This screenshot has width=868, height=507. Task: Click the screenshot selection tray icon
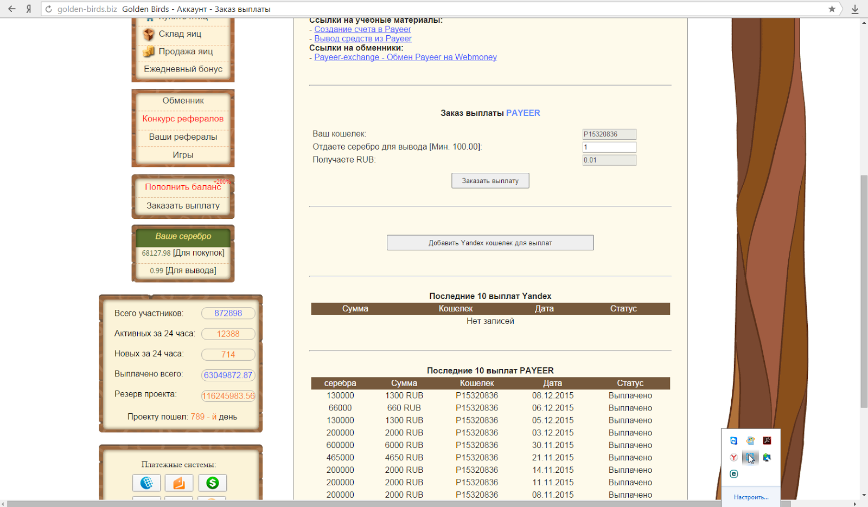tap(750, 458)
